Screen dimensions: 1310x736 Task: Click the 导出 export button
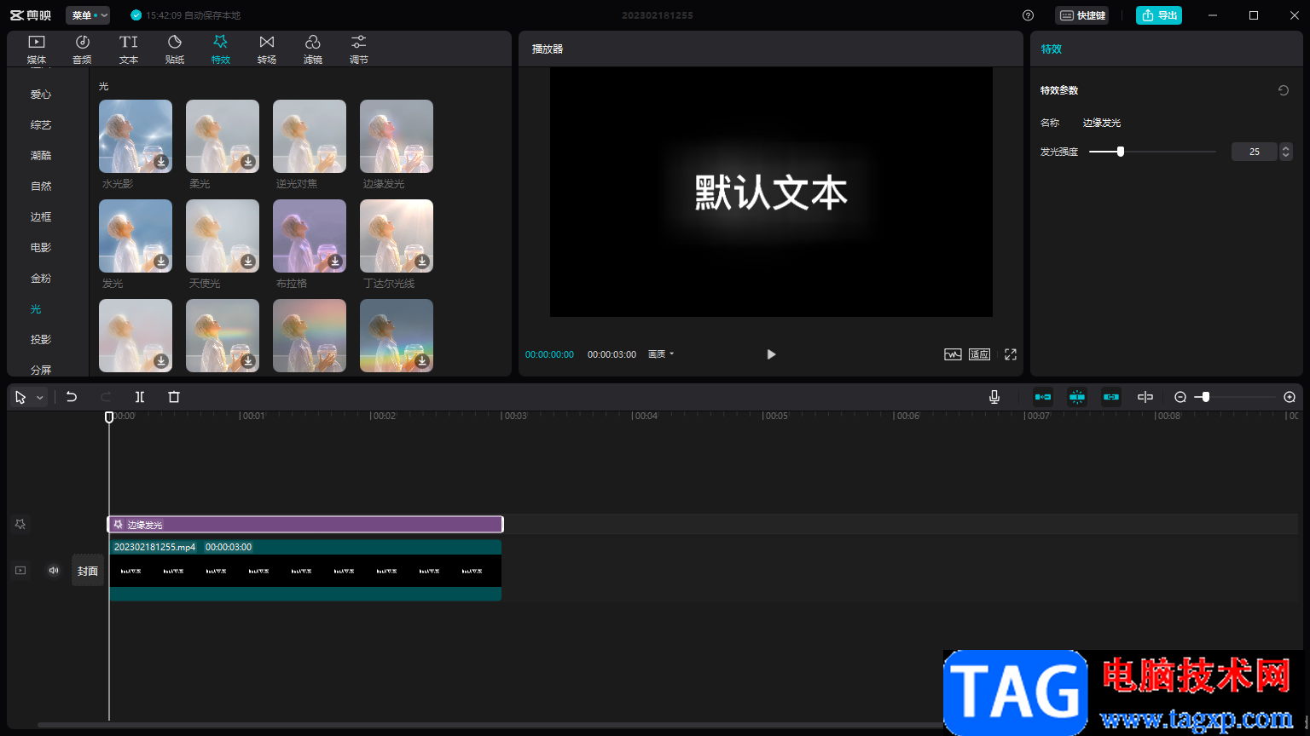tap(1159, 15)
